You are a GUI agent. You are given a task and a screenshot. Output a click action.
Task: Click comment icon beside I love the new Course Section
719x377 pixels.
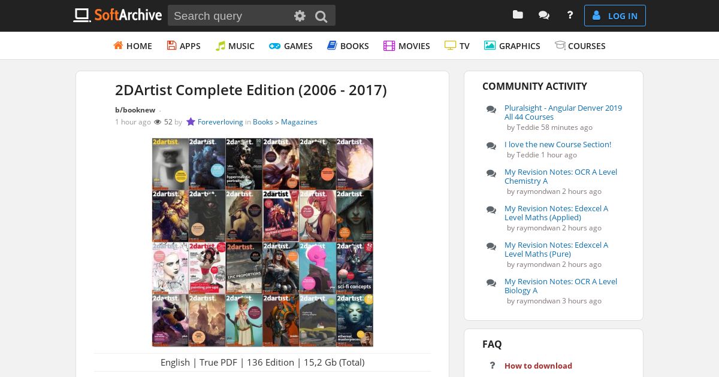(491, 145)
